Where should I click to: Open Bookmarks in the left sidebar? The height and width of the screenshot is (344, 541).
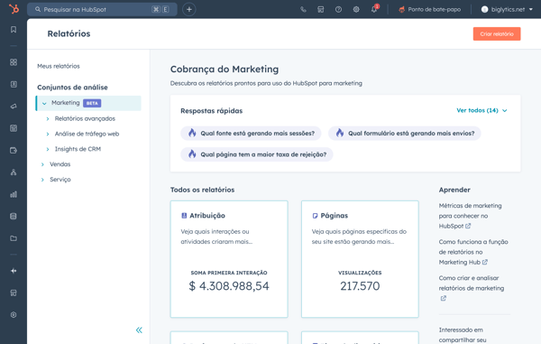coord(14,30)
